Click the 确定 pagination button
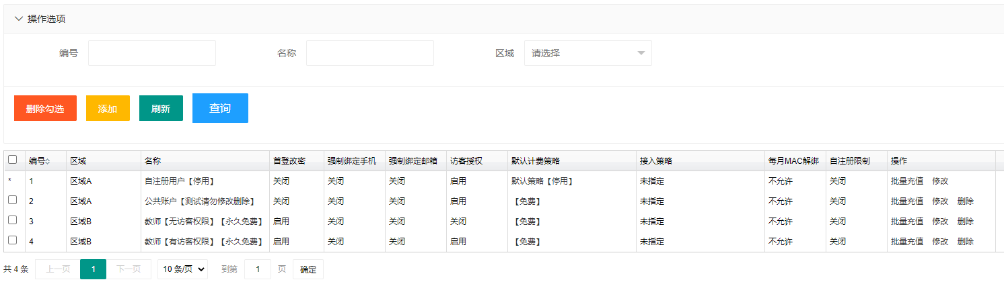The height and width of the screenshot is (286, 1004). pyautogui.click(x=308, y=269)
